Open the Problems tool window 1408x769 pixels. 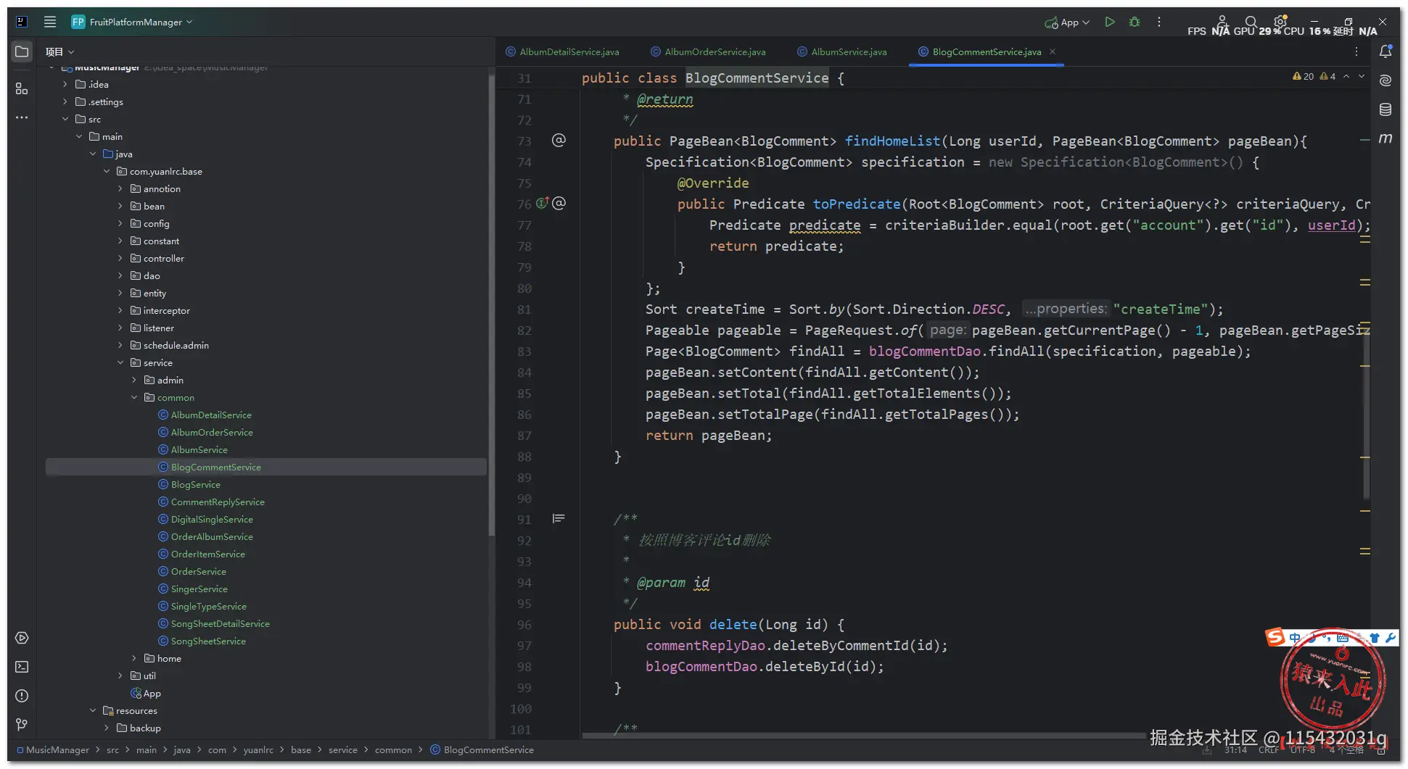[22, 696]
